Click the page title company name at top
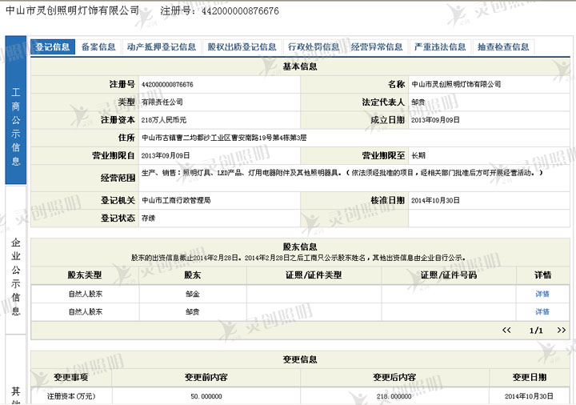This screenshot has width=576, height=405. (x=72, y=10)
